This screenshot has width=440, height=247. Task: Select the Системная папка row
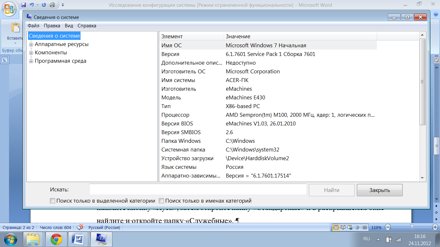coord(268,150)
